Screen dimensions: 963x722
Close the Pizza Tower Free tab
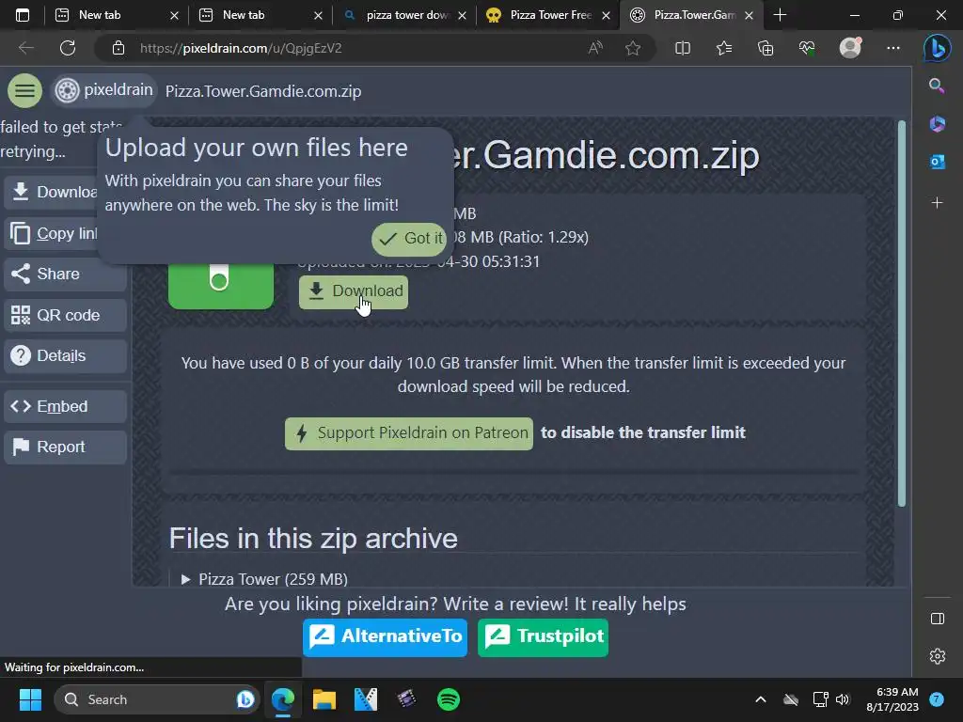coord(607,16)
